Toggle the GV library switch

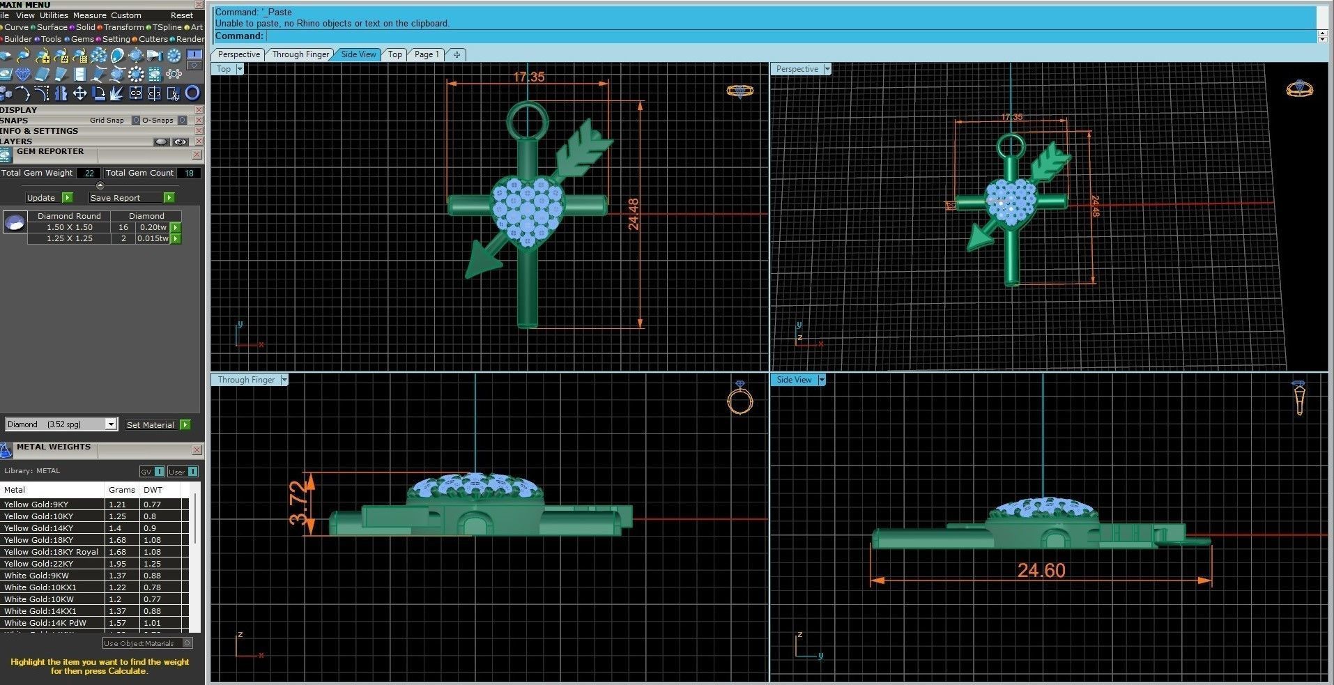point(152,472)
